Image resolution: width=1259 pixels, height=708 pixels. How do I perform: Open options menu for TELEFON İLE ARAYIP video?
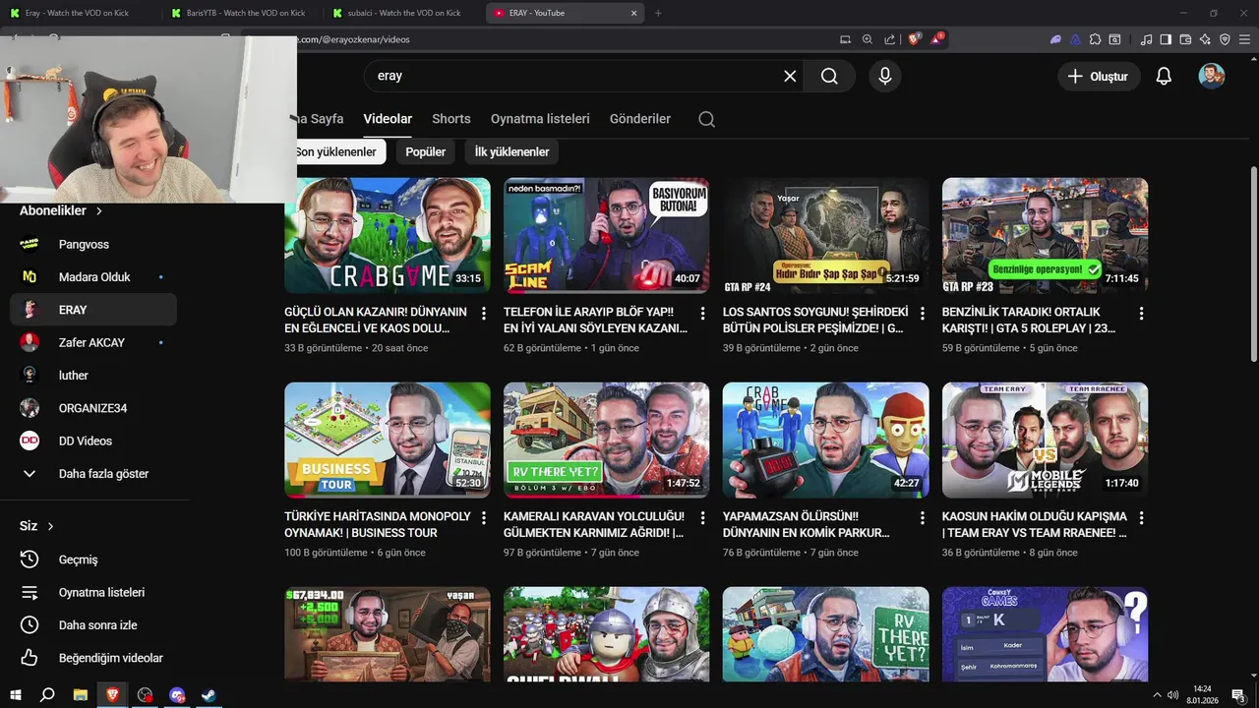pyautogui.click(x=702, y=314)
